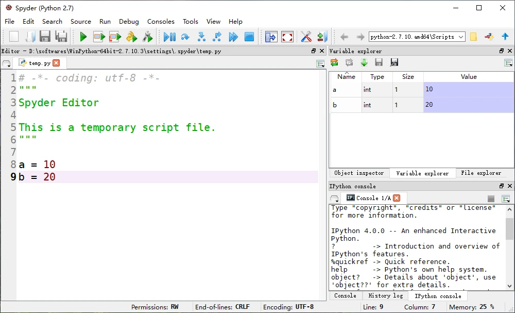Switch to the History log tab

coord(386,295)
